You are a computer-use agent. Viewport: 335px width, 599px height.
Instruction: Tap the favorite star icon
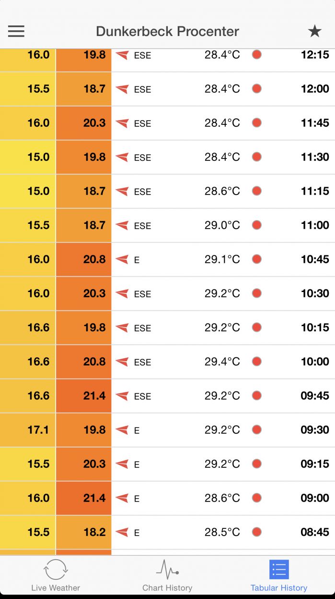point(314,32)
